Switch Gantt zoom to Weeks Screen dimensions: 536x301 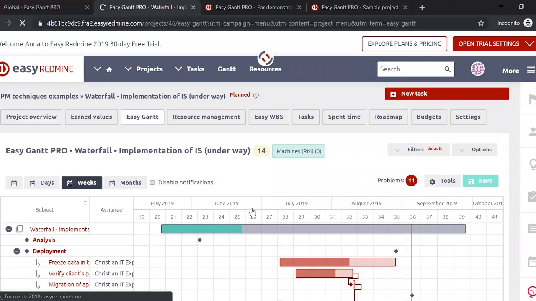pyautogui.click(x=82, y=183)
